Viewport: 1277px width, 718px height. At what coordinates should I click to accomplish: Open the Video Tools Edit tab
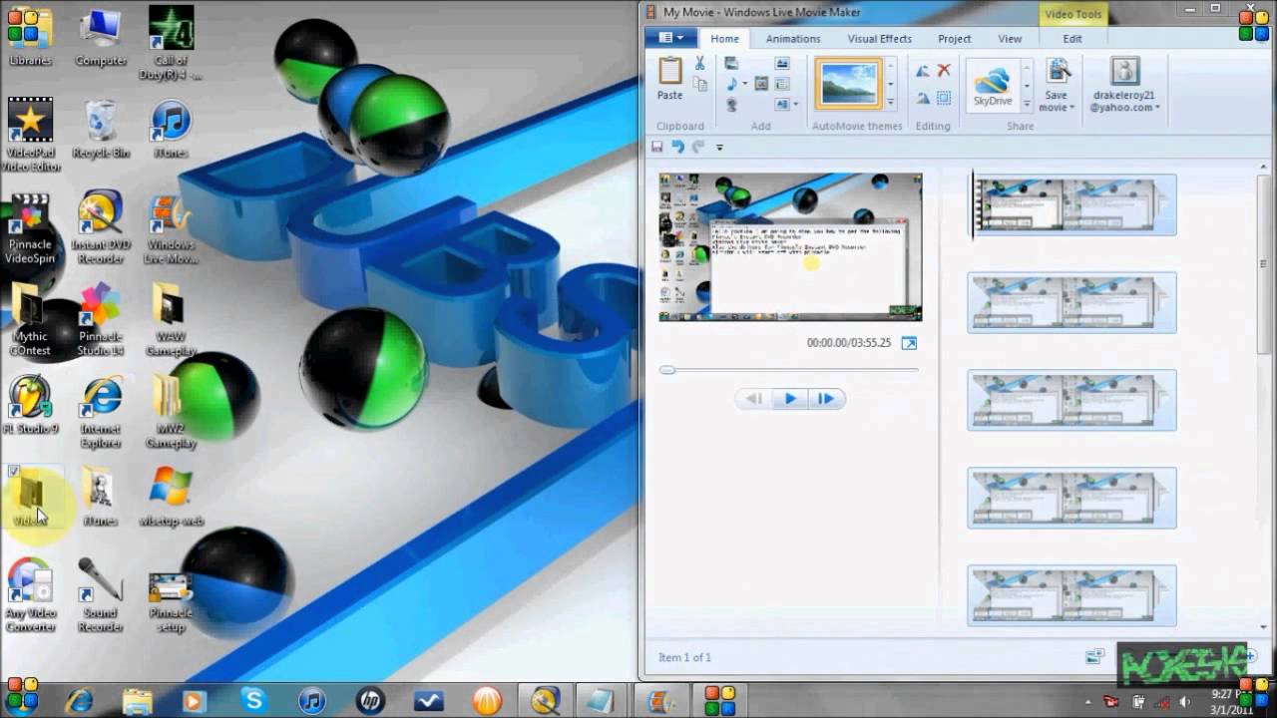point(1072,39)
